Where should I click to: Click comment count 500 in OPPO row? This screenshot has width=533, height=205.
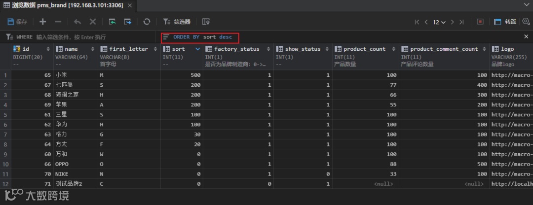444,164
